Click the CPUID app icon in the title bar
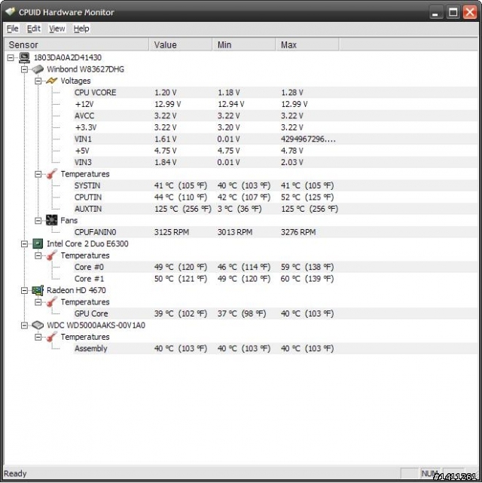482x483 pixels. tap(10, 12)
